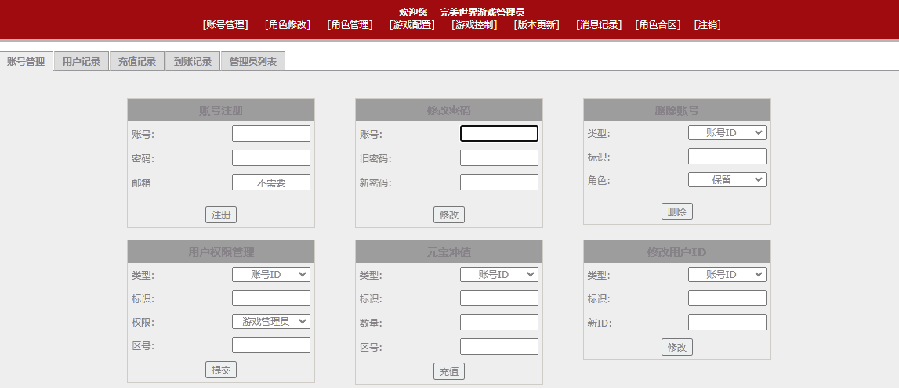Click the 充值 button in 元宝冲值
899x390 pixels.
449,371
